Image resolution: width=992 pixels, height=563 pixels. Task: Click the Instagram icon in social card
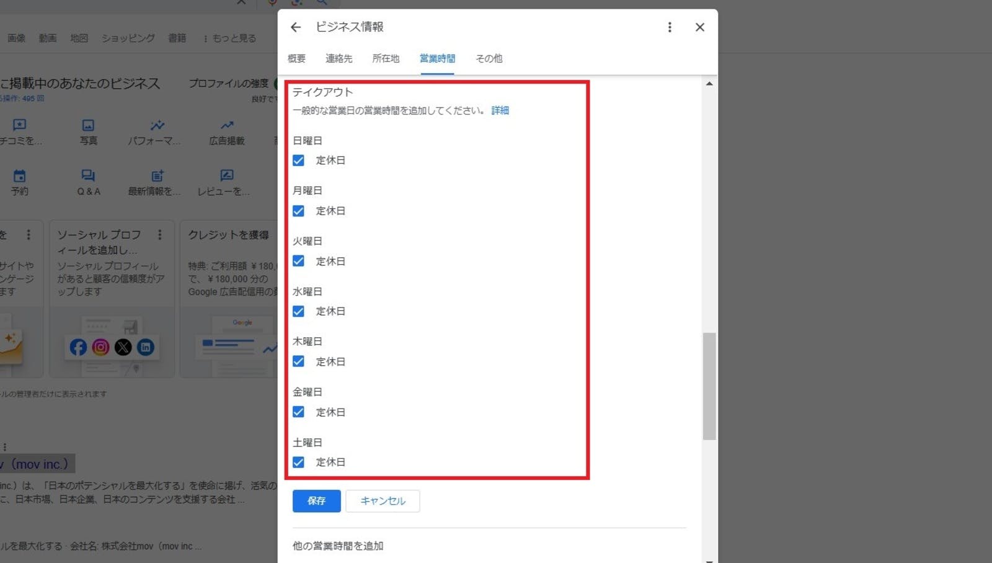point(100,347)
